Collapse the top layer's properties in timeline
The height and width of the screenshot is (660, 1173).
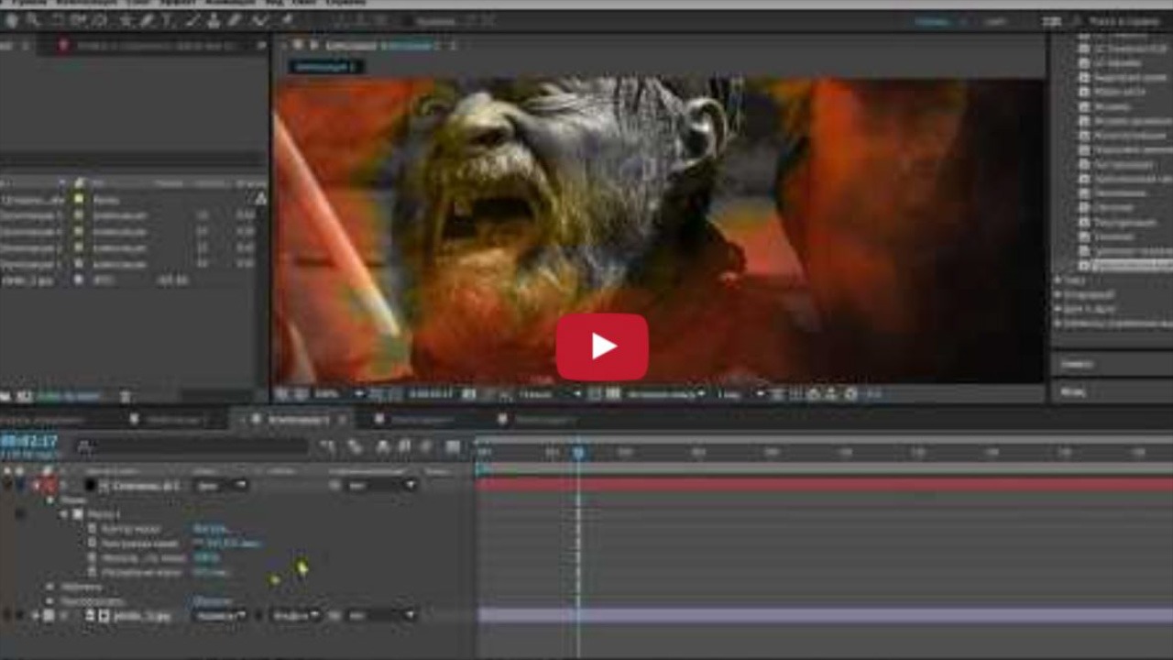point(38,486)
